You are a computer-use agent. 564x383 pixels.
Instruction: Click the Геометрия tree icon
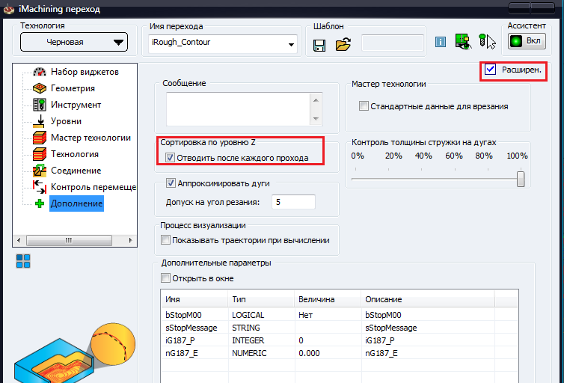click(x=40, y=88)
